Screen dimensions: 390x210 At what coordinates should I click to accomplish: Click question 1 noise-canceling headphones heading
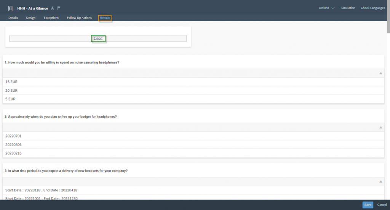(62, 63)
